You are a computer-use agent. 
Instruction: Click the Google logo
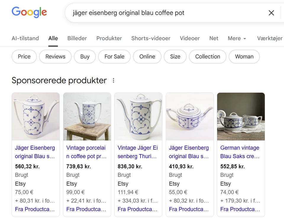coord(29,12)
